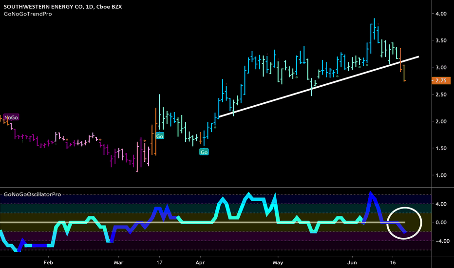Select the GoNoGoOscillatorPro indicator label

click(x=33, y=194)
